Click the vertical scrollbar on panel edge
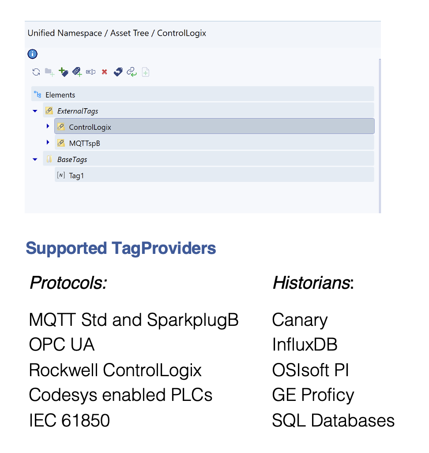429x453 pixels. pyautogui.click(x=380, y=132)
